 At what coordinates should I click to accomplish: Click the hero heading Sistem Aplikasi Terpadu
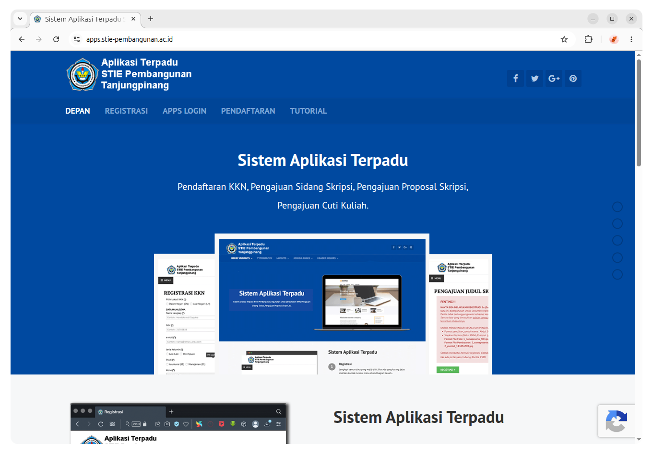click(x=323, y=160)
